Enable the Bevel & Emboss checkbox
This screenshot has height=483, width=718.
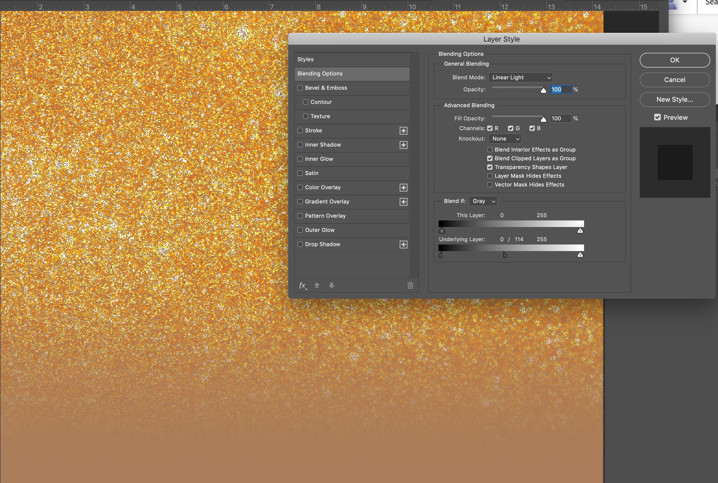click(x=300, y=88)
